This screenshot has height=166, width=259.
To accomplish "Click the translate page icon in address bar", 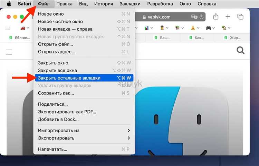I will pos(194,17).
